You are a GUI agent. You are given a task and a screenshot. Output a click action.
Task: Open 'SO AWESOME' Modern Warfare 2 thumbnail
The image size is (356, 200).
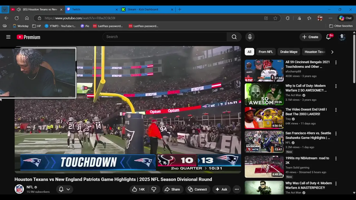264,94
